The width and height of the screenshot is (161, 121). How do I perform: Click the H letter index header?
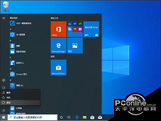[10, 80]
